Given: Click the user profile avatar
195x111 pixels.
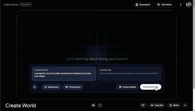Looking at the screenshot, I should (189, 5).
